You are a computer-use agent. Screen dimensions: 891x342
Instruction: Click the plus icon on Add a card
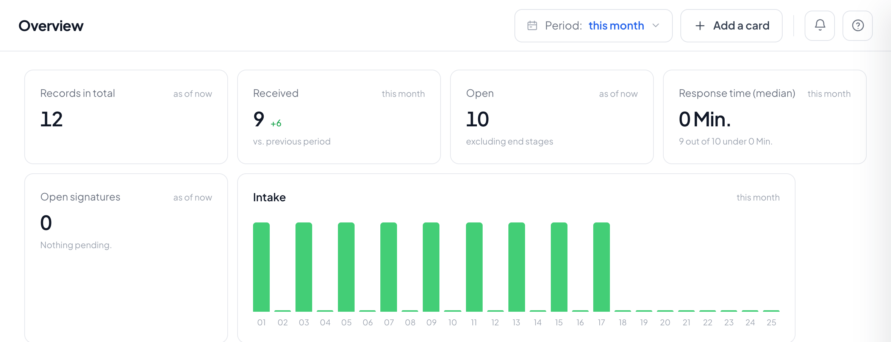[x=700, y=26]
